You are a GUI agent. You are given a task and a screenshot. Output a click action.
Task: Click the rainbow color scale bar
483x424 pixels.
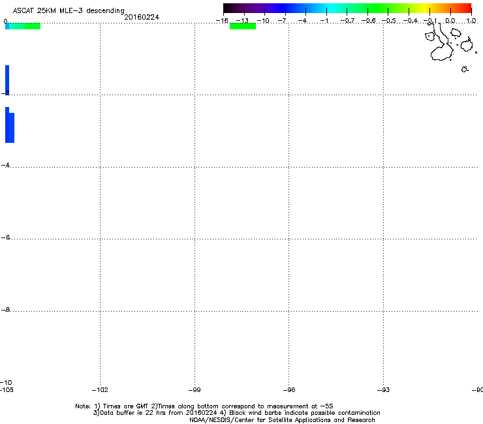pyautogui.click(x=347, y=8)
